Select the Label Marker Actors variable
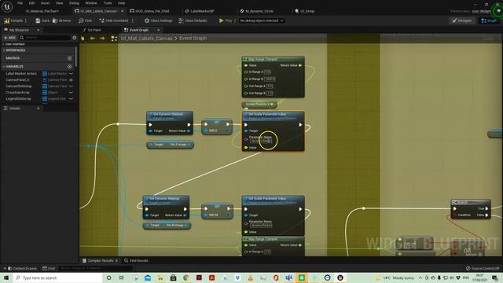 coord(21,73)
